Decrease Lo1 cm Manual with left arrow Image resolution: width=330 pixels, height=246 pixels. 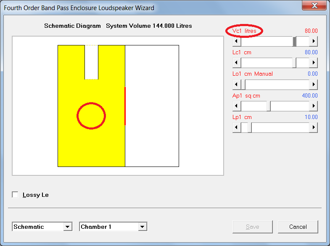tap(237, 85)
